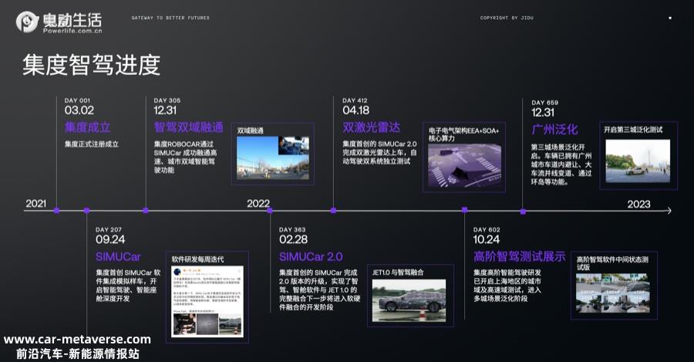
Task: Click the date 12.31 under DAY 305
Action: point(165,110)
